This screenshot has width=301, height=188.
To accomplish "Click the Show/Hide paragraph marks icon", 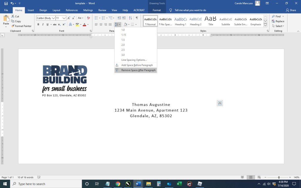I will [x=137, y=18].
